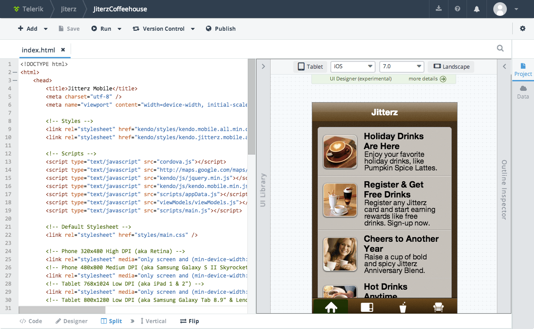Open the notifications bell icon
This screenshot has width=534, height=329.
point(477,9)
